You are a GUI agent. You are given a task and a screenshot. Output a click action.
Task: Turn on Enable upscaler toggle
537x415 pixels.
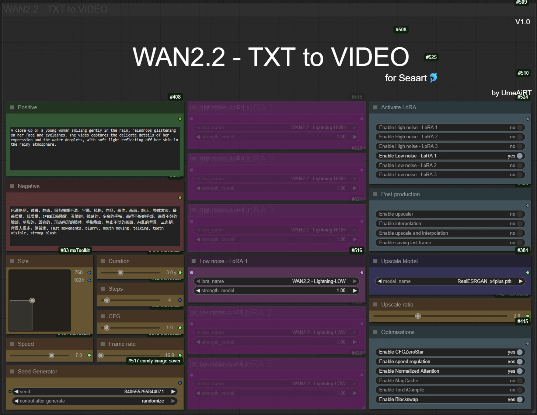pos(519,214)
